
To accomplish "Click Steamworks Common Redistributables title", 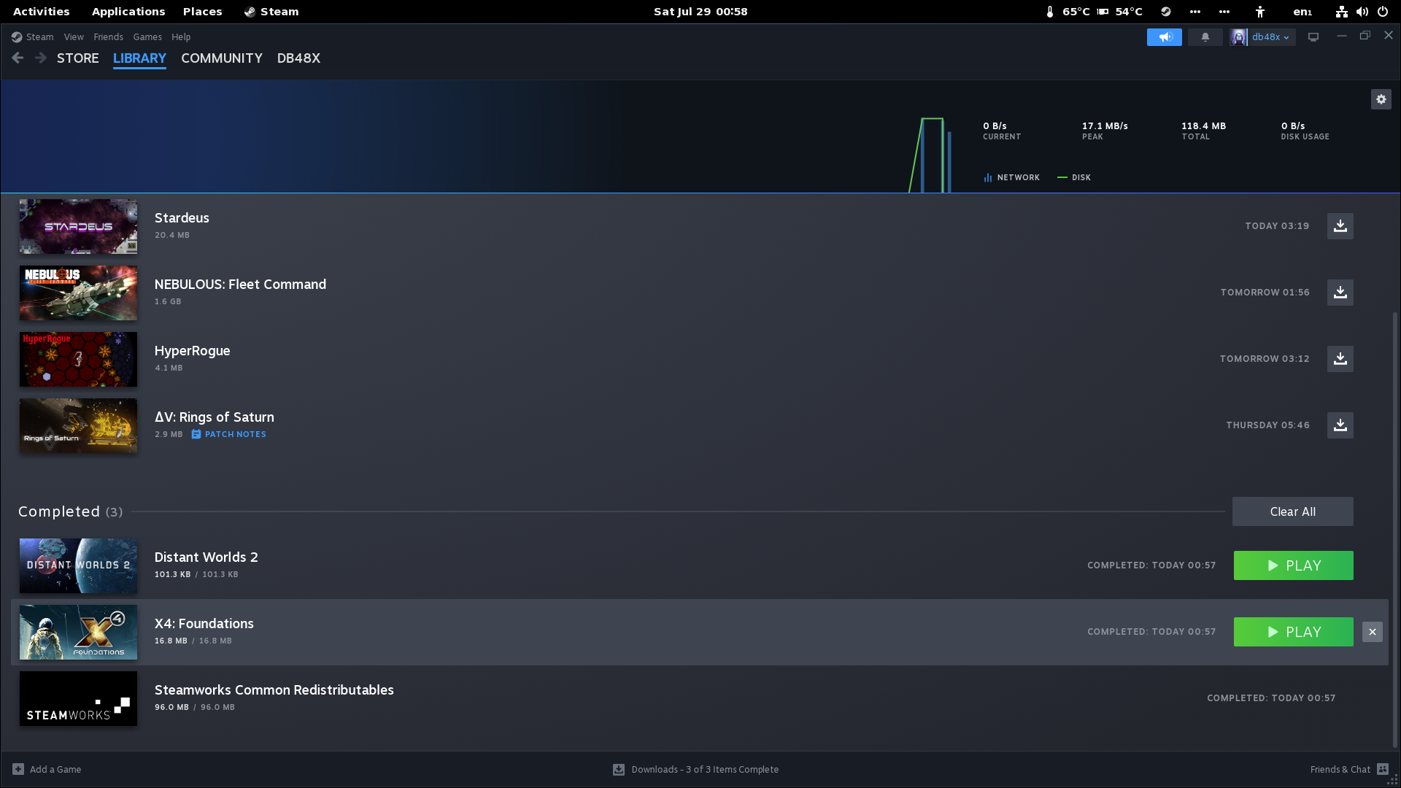I will click(274, 690).
